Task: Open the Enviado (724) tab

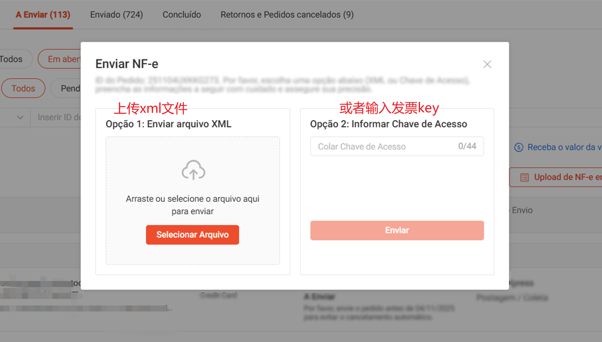Action: point(116,15)
